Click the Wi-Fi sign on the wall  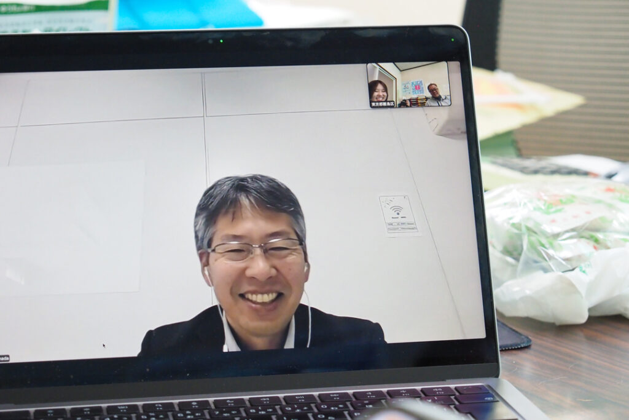pyautogui.click(x=397, y=215)
